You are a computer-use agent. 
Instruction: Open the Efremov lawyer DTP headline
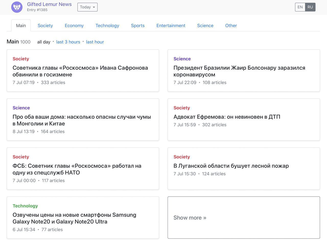(227, 117)
